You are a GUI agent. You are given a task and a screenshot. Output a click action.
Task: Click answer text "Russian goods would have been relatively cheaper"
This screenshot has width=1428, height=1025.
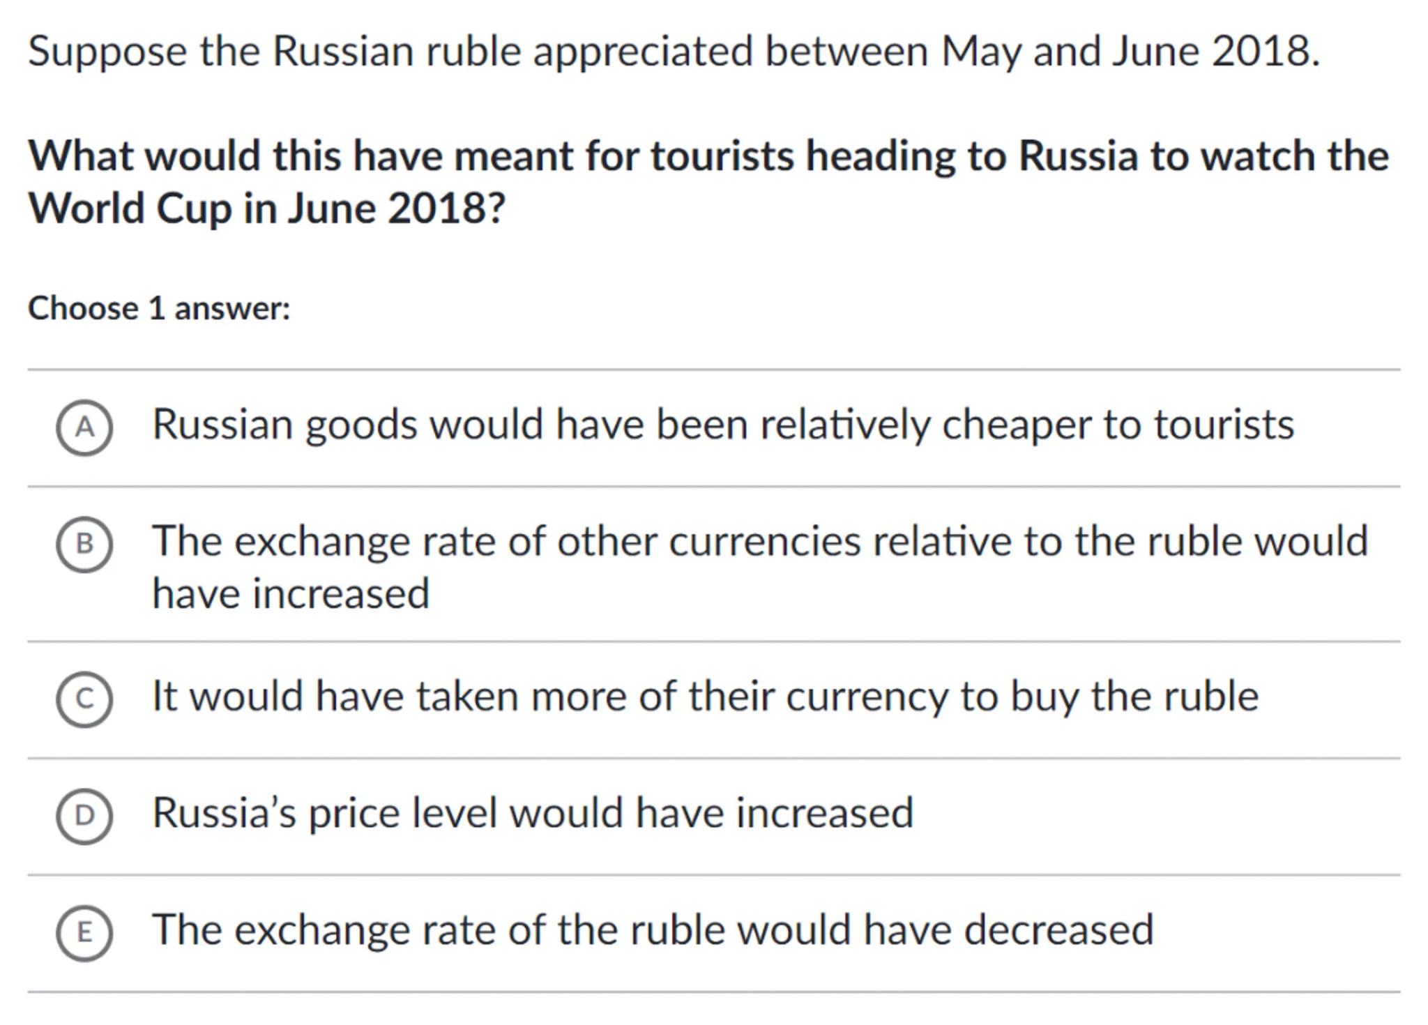(722, 425)
